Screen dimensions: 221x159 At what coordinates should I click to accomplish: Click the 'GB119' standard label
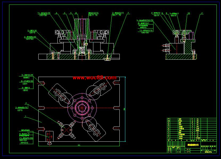32,32
